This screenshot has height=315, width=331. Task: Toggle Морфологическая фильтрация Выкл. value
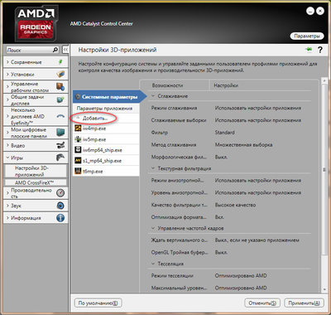[x=221, y=157]
